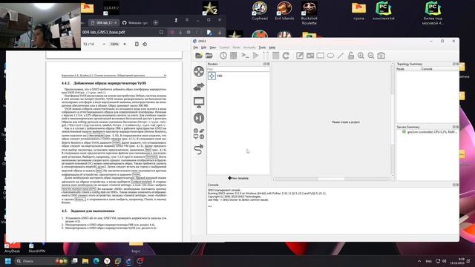Select the draw line tool
This screenshot has height=267, width=475.
341,56
